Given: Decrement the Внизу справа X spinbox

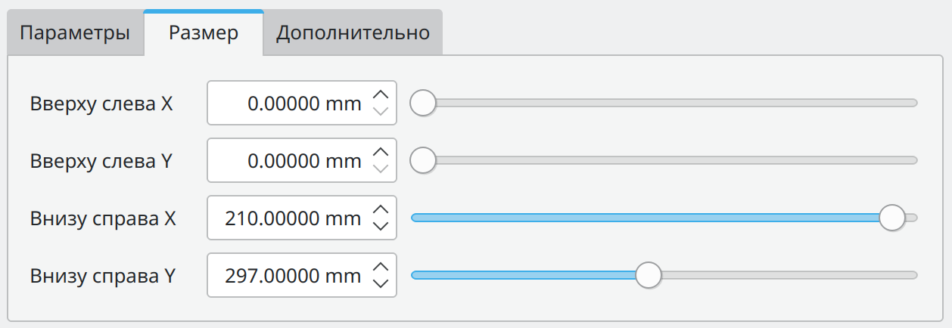Looking at the screenshot, I should tap(381, 225).
